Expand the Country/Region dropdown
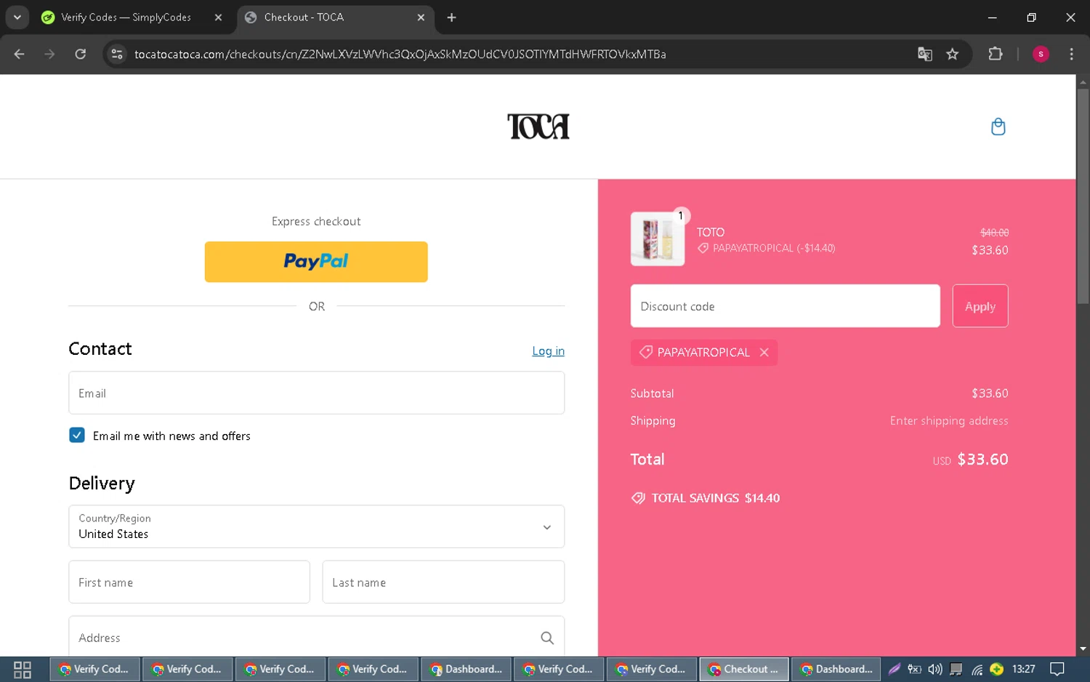Screen dimensions: 1090x682 tap(316, 526)
